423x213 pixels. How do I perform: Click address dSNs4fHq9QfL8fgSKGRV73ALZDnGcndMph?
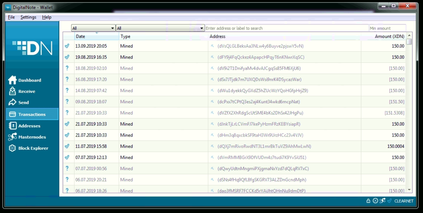pyautogui.click(x=262, y=179)
